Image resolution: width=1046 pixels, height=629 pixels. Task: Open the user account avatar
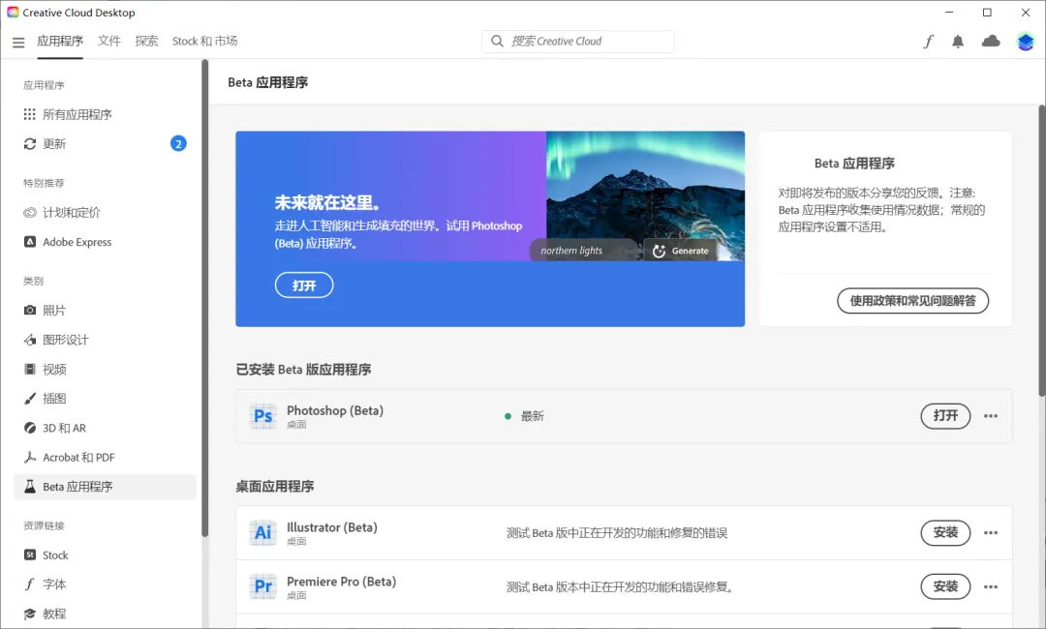point(1026,42)
